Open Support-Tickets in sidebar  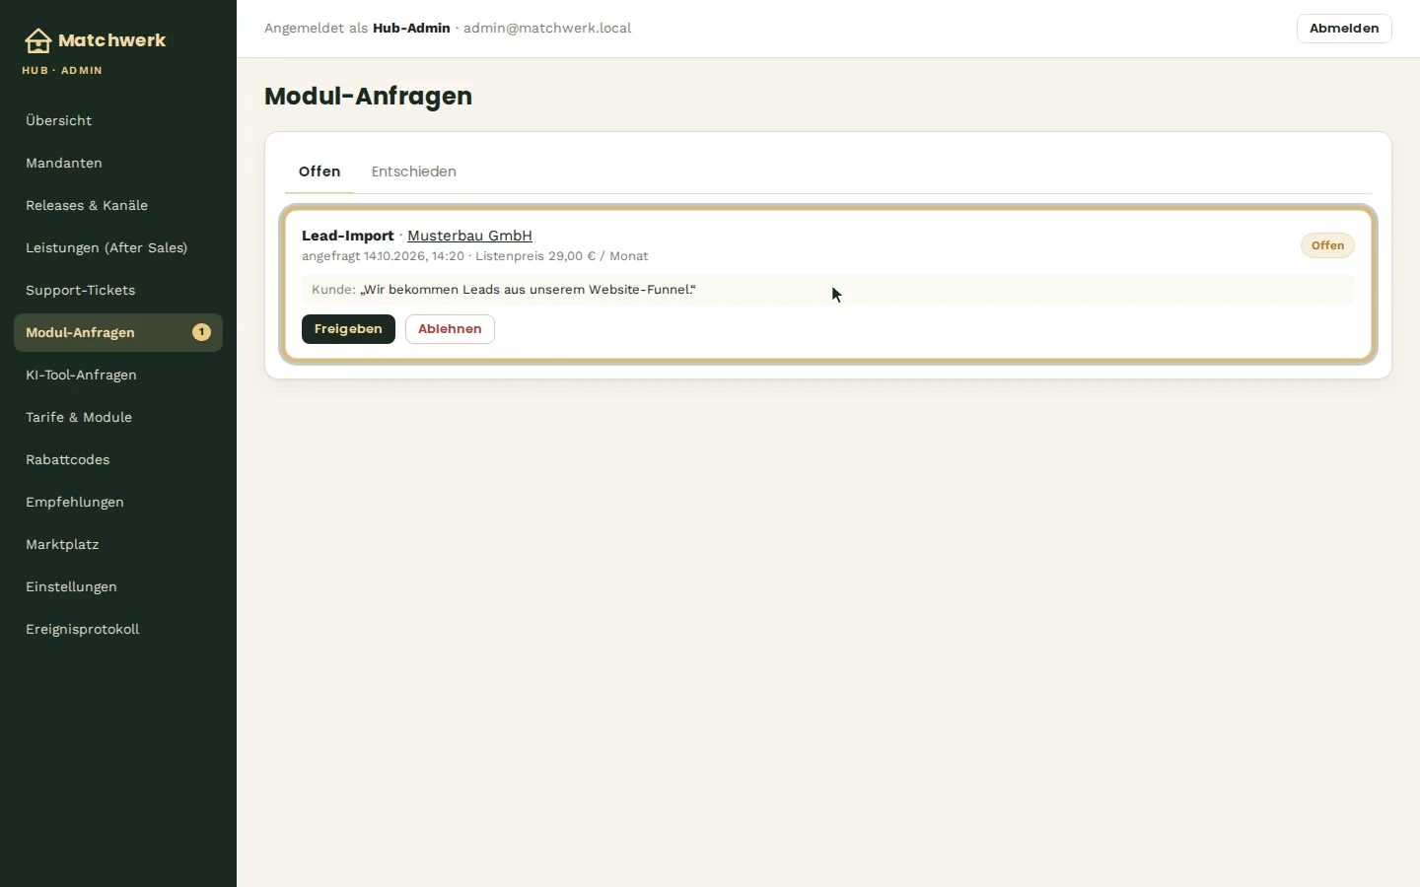118,290
